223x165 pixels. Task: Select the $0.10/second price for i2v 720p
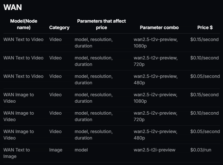pos(204,113)
